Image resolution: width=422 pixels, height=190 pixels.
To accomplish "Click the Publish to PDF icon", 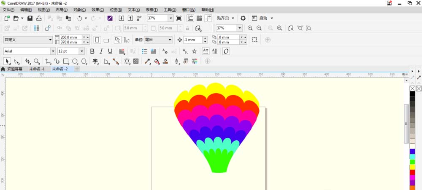I will tap(139, 18).
